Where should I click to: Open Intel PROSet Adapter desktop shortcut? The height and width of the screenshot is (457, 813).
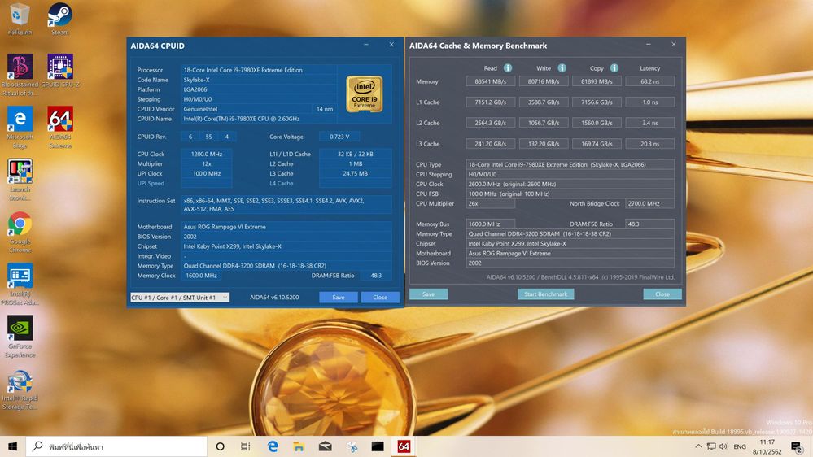tap(20, 284)
